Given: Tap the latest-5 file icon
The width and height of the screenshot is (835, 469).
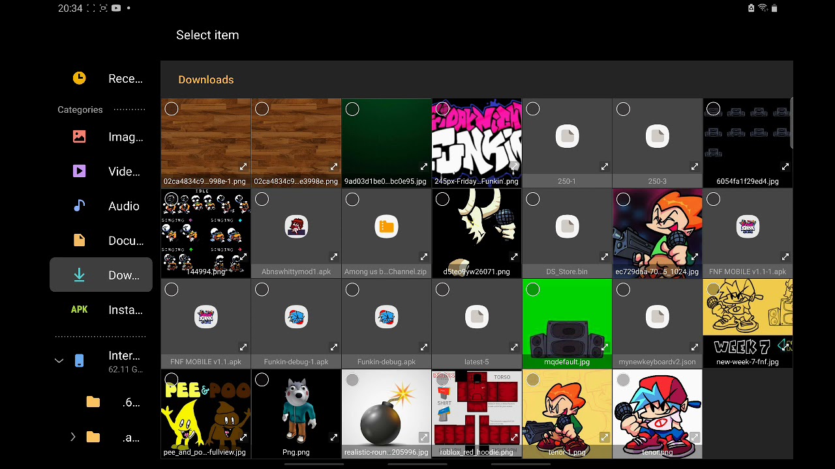Looking at the screenshot, I should (x=477, y=317).
